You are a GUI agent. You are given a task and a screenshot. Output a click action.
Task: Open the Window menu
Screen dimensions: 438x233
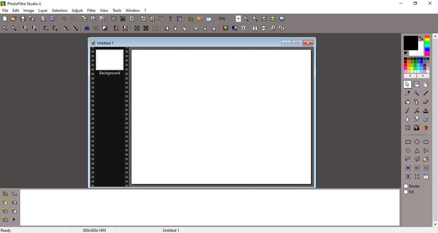(132, 10)
